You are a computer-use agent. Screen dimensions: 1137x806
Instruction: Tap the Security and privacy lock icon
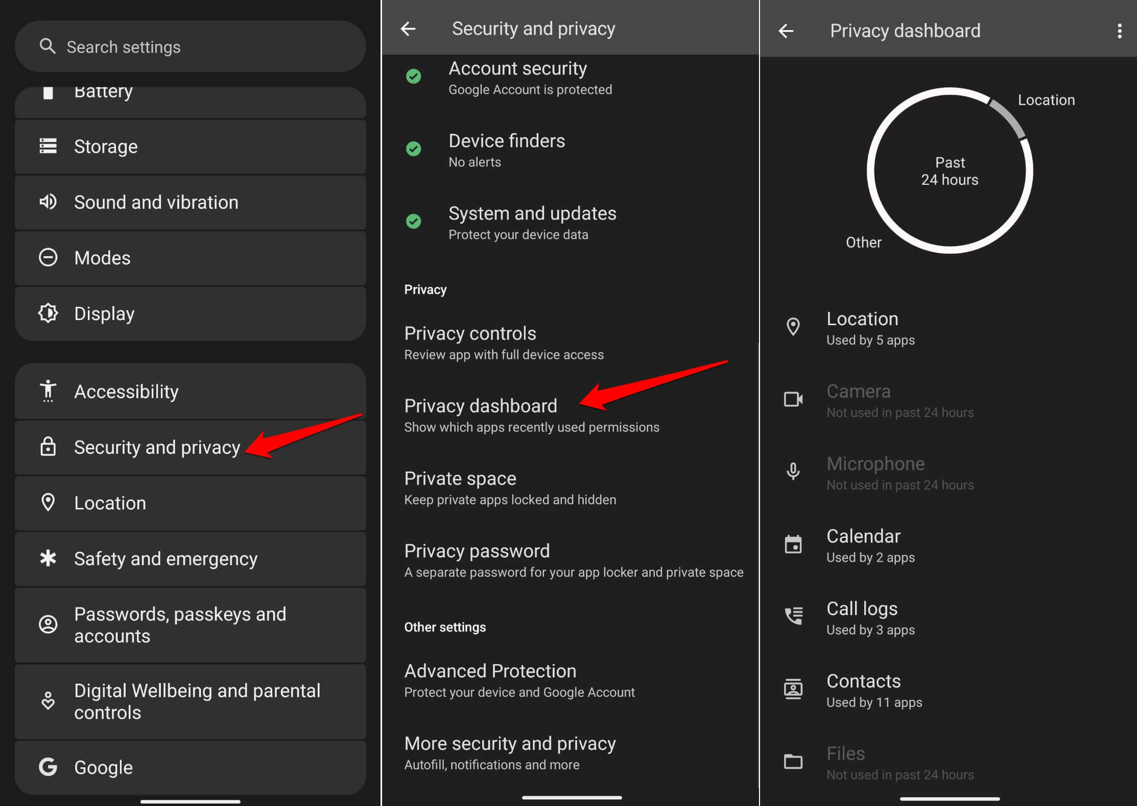click(x=48, y=447)
